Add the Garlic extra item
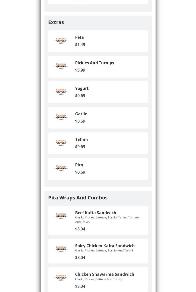 (81, 114)
